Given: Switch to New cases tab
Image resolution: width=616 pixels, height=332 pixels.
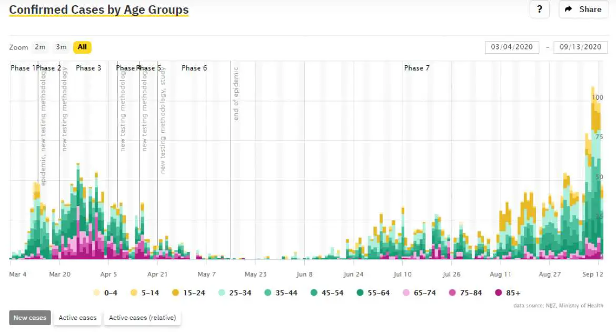Looking at the screenshot, I should click(30, 318).
